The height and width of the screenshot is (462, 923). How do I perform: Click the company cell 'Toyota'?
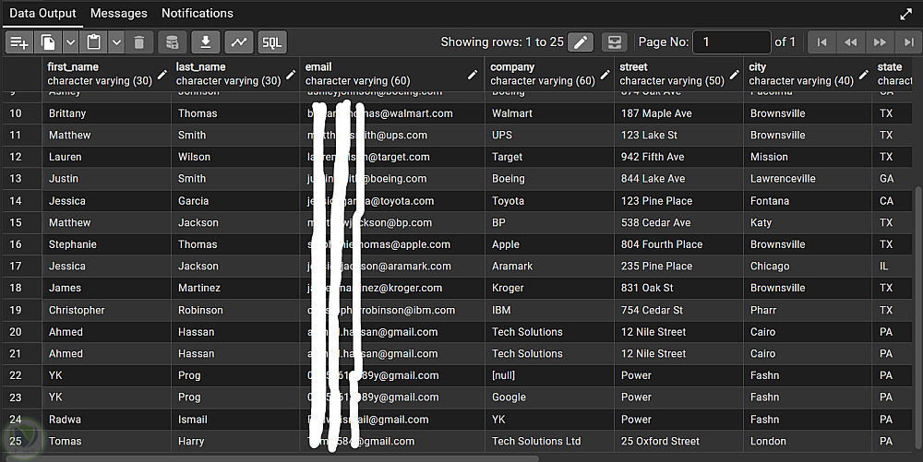pos(549,201)
